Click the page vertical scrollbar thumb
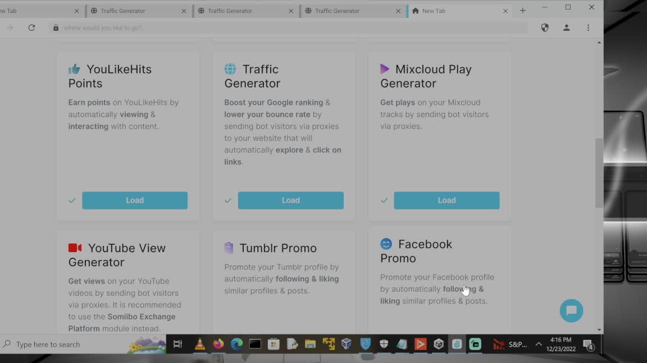Viewport: 647px width, 363px height. pyautogui.click(x=599, y=173)
